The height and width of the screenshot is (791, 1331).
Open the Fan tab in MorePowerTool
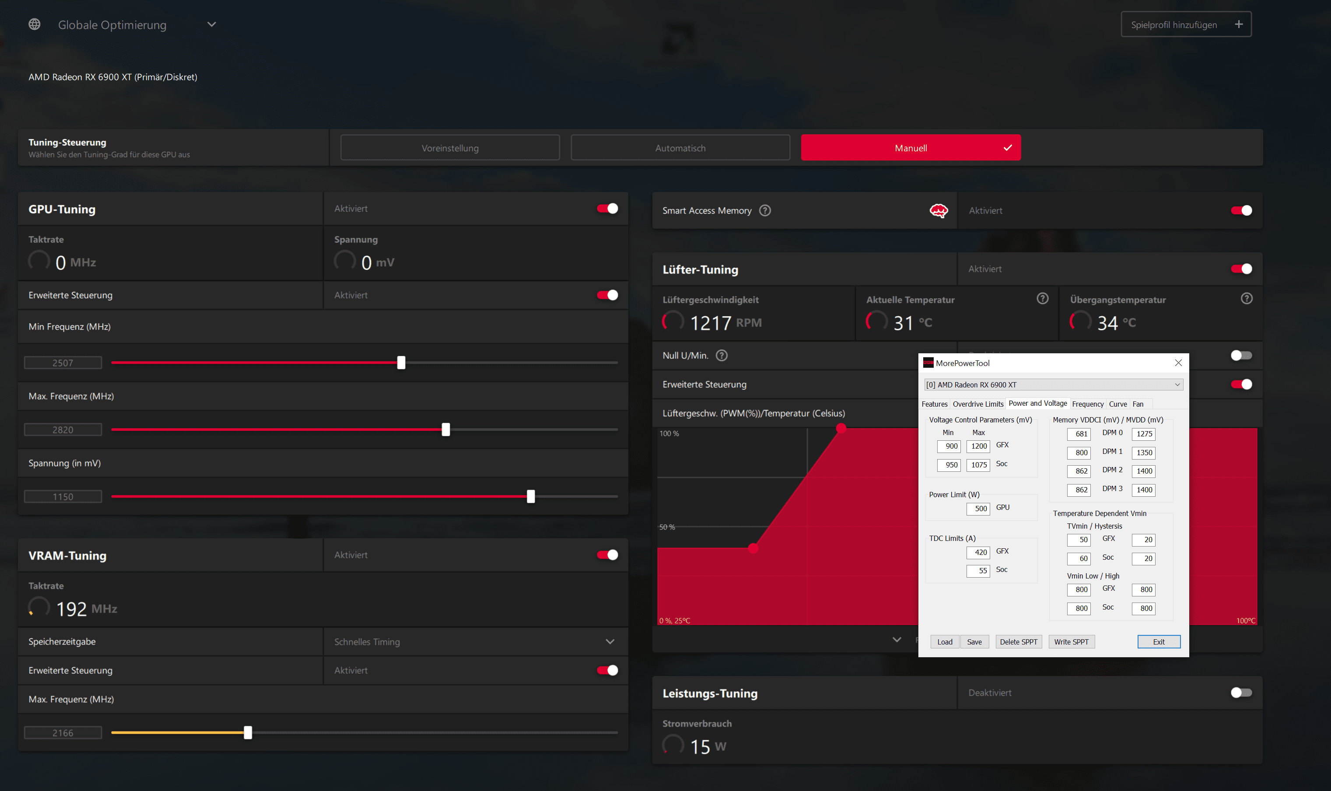pyautogui.click(x=1138, y=404)
